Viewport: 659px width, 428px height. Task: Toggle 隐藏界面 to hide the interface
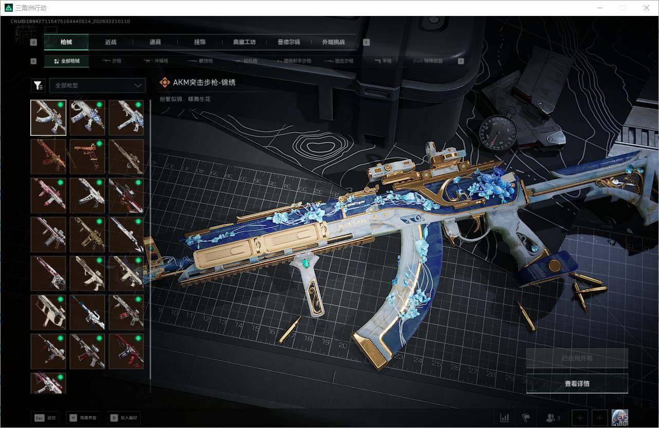tap(83, 418)
